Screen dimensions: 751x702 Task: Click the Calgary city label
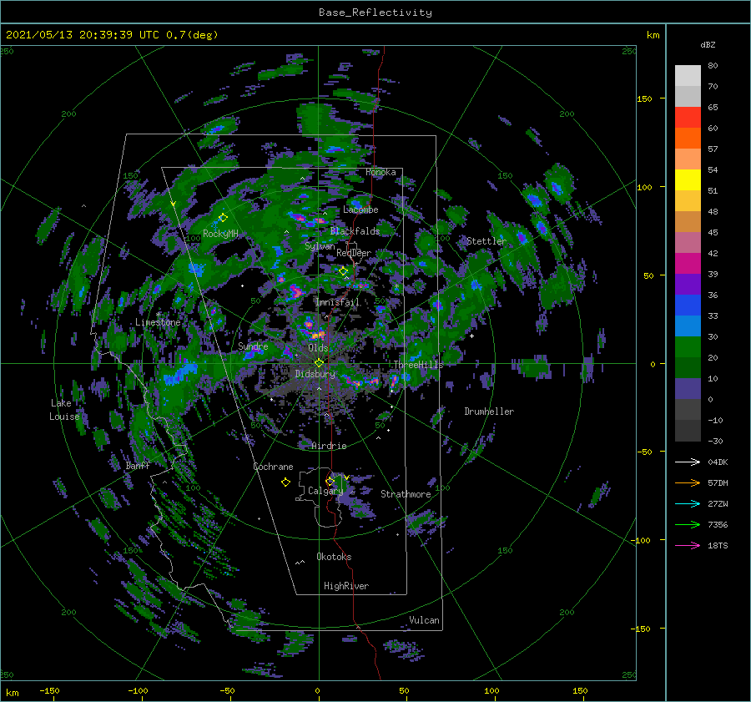coord(325,491)
